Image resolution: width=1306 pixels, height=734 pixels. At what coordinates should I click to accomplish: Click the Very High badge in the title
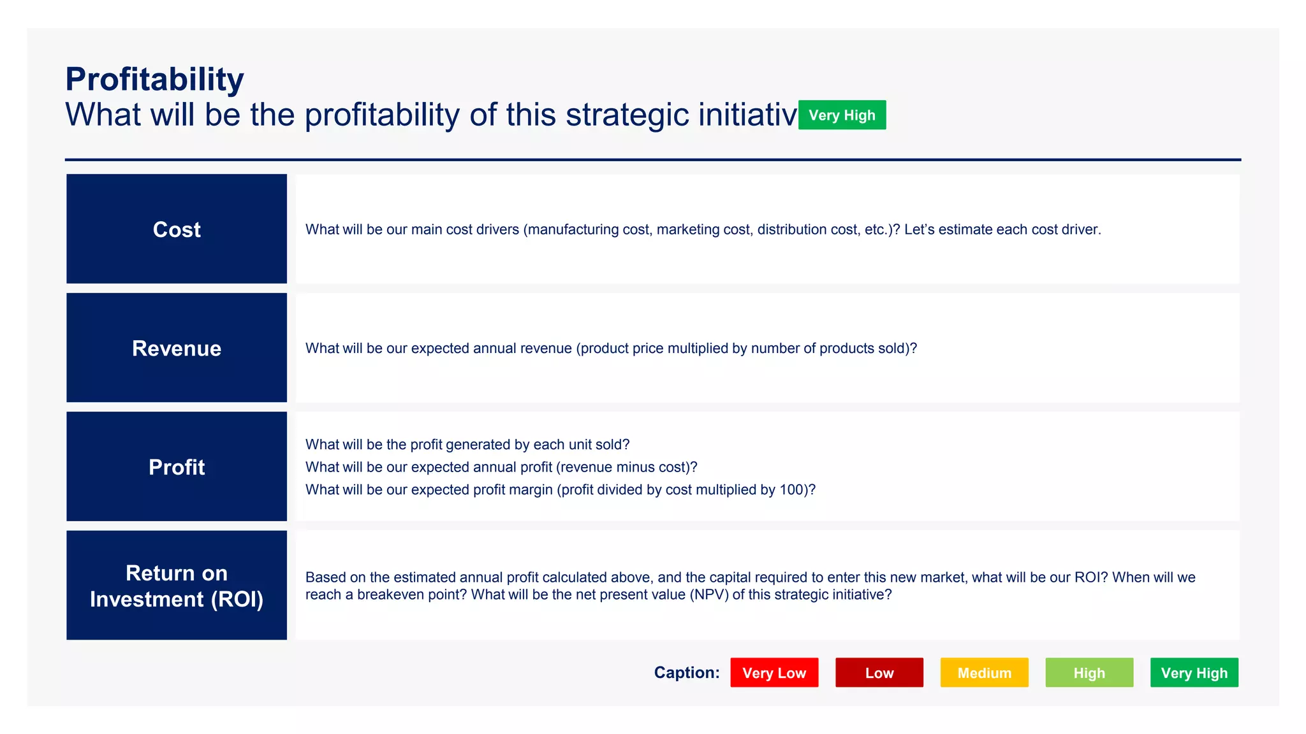pyautogui.click(x=842, y=115)
